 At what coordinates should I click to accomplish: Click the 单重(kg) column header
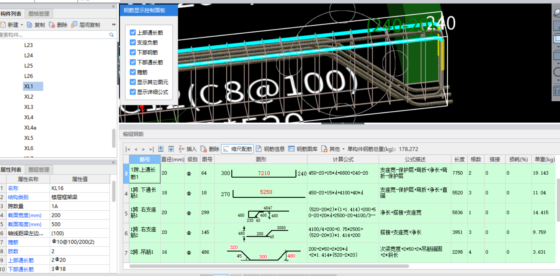click(x=545, y=159)
